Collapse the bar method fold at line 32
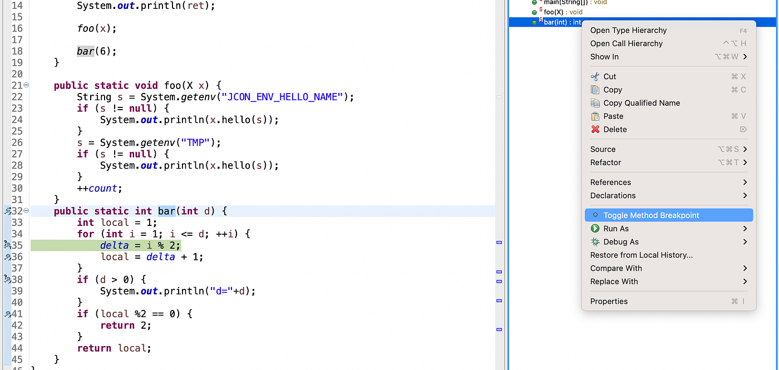779x370 pixels. point(26,211)
